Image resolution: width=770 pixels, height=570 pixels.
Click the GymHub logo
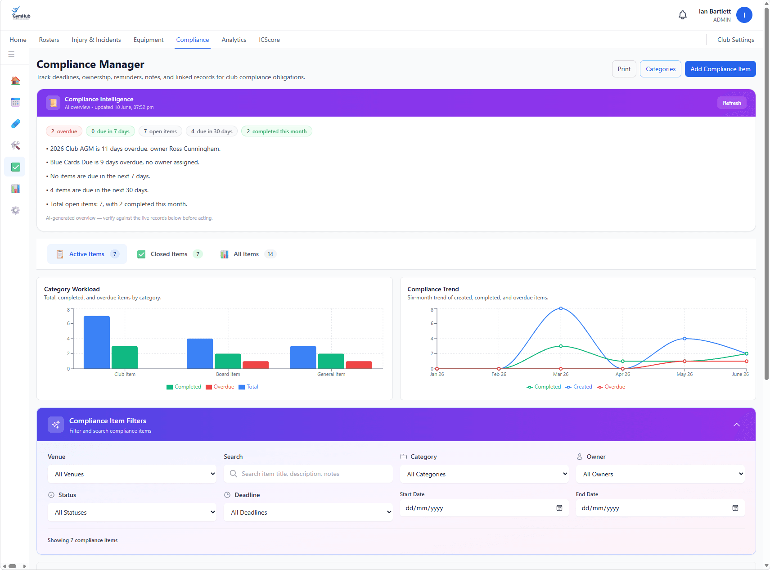coord(21,13)
